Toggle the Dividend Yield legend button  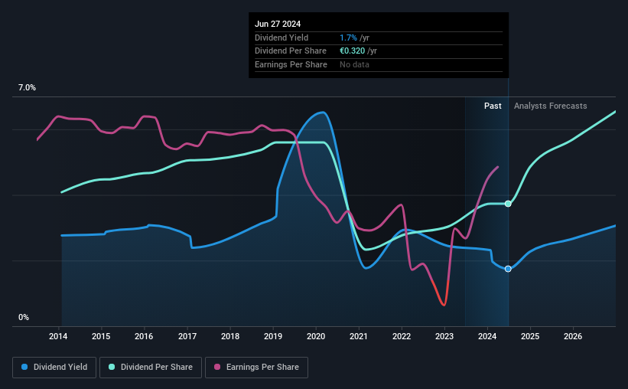[x=54, y=368]
